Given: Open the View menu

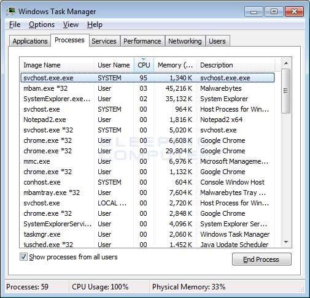Looking at the screenshot, I should 71,25.
